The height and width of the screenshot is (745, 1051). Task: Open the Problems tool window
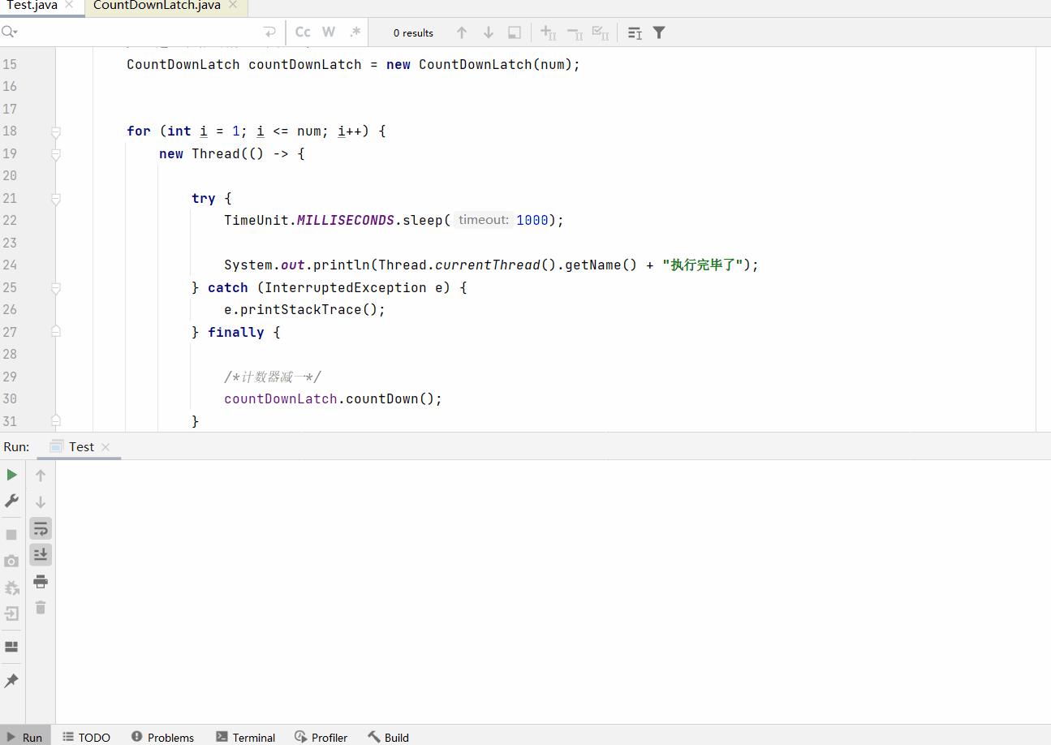[162, 737]
